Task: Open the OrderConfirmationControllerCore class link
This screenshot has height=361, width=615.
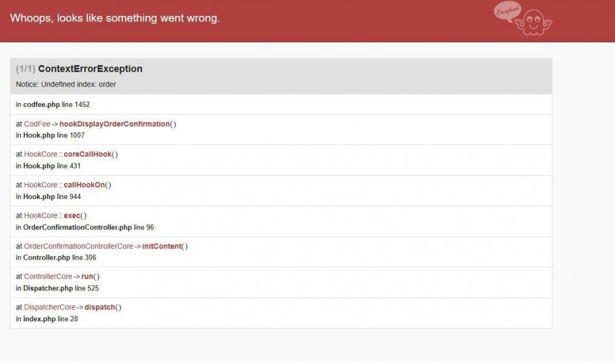Action: (78, 246)
